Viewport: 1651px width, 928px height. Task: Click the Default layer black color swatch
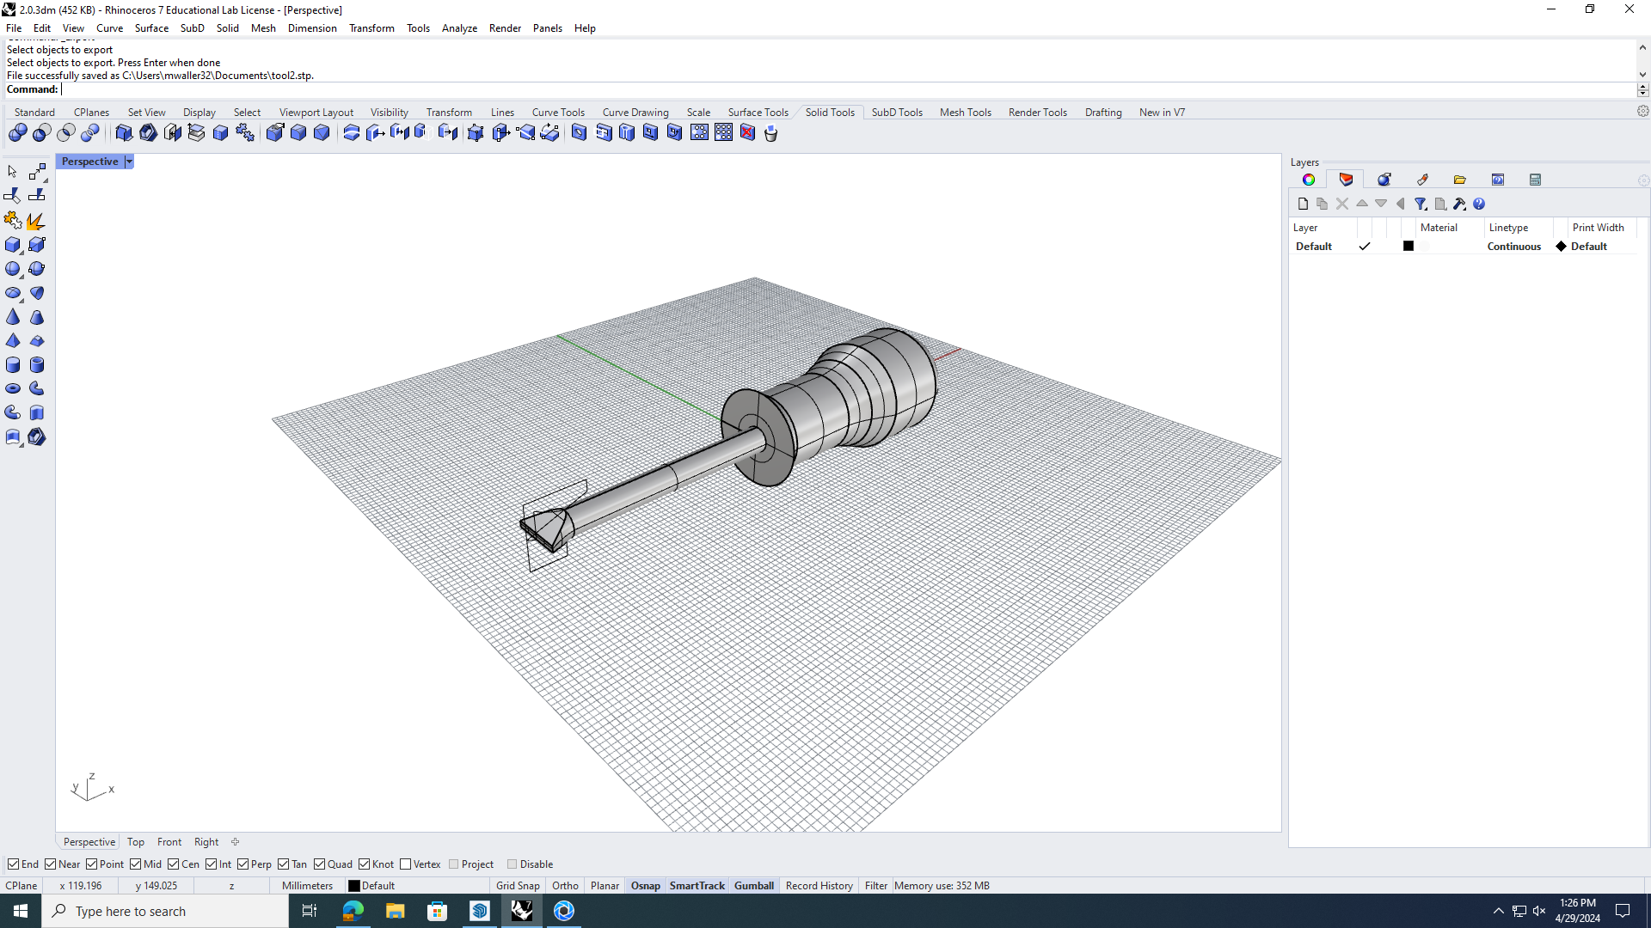[x=1409, y=247]
